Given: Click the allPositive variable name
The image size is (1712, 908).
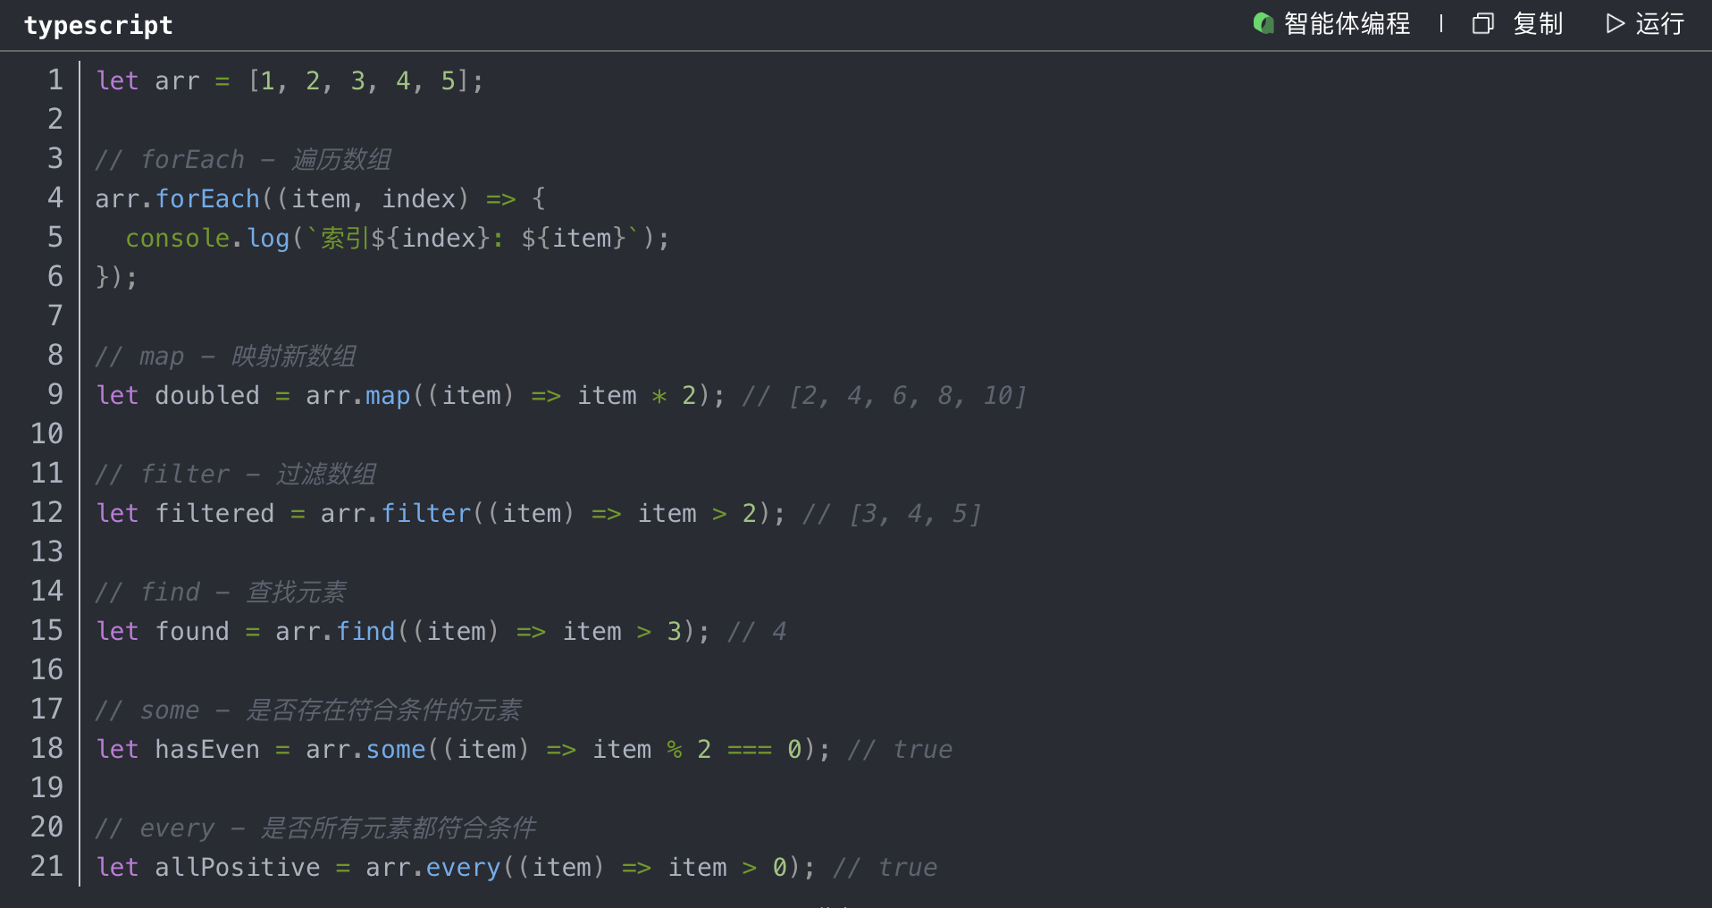Looking at the screenshot, I should pyautogui.click(x=238, y=867).
